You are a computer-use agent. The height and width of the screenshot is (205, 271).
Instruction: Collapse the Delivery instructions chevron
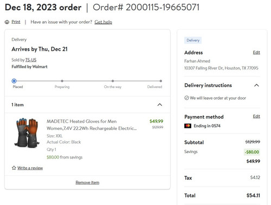(x=256, y=85)
